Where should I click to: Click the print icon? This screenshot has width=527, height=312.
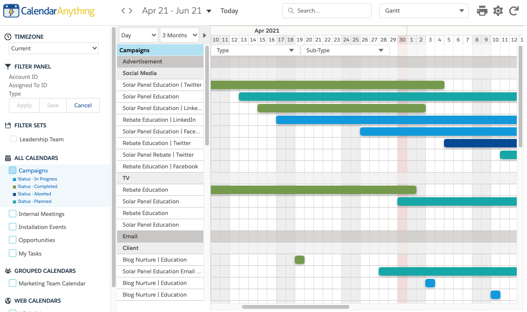(x=482, y=11)
